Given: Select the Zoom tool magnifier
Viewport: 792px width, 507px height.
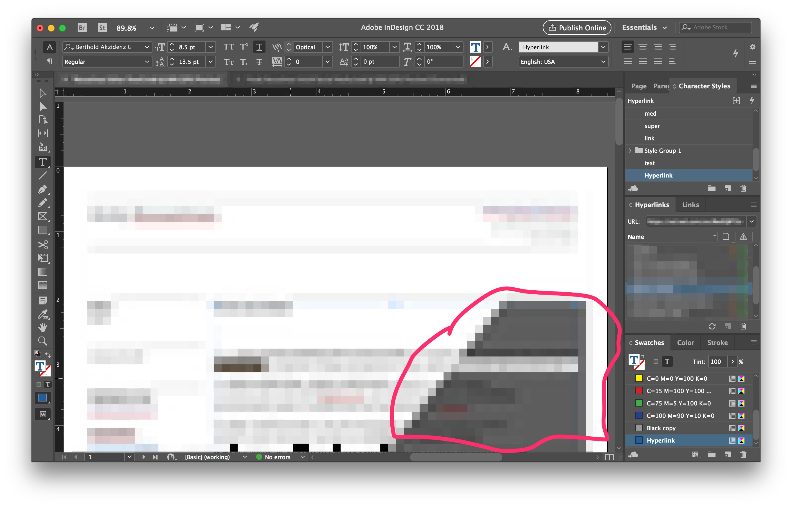Looking at the screenshot, I should pyautogui.click(x=42, y=341).
